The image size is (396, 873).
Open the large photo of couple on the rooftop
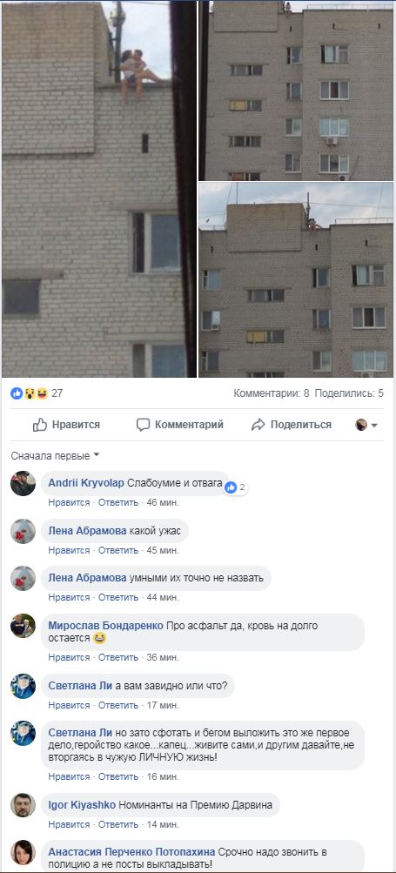[x=99, y=189]
